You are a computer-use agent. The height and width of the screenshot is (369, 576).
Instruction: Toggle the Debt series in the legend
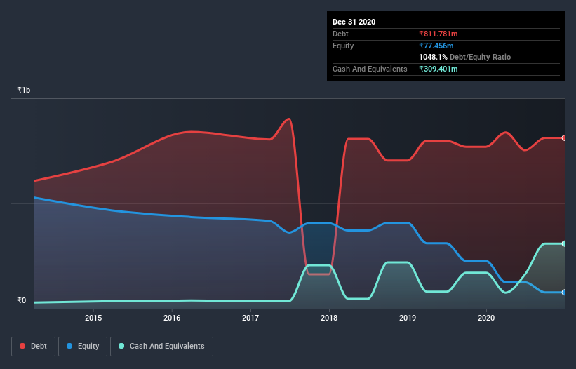point(34,347)
